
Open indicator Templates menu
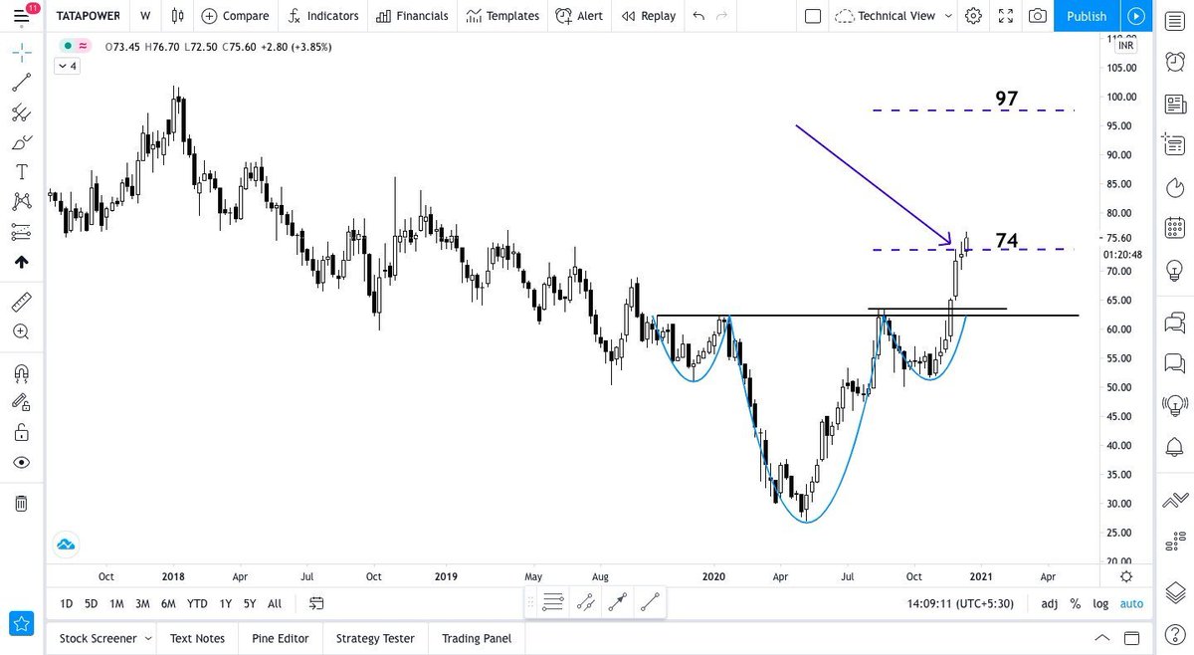pos(502,16)
